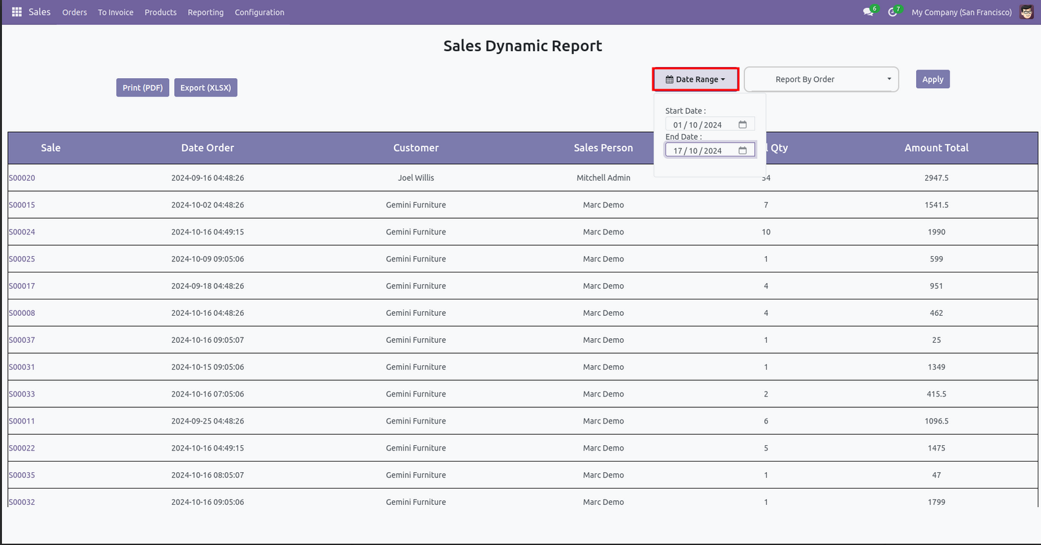Open sale order S00031 link

point(22,367)
